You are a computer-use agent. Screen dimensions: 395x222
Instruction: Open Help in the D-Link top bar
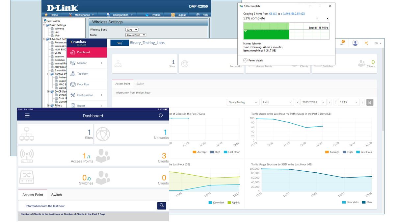coord(202,15)
